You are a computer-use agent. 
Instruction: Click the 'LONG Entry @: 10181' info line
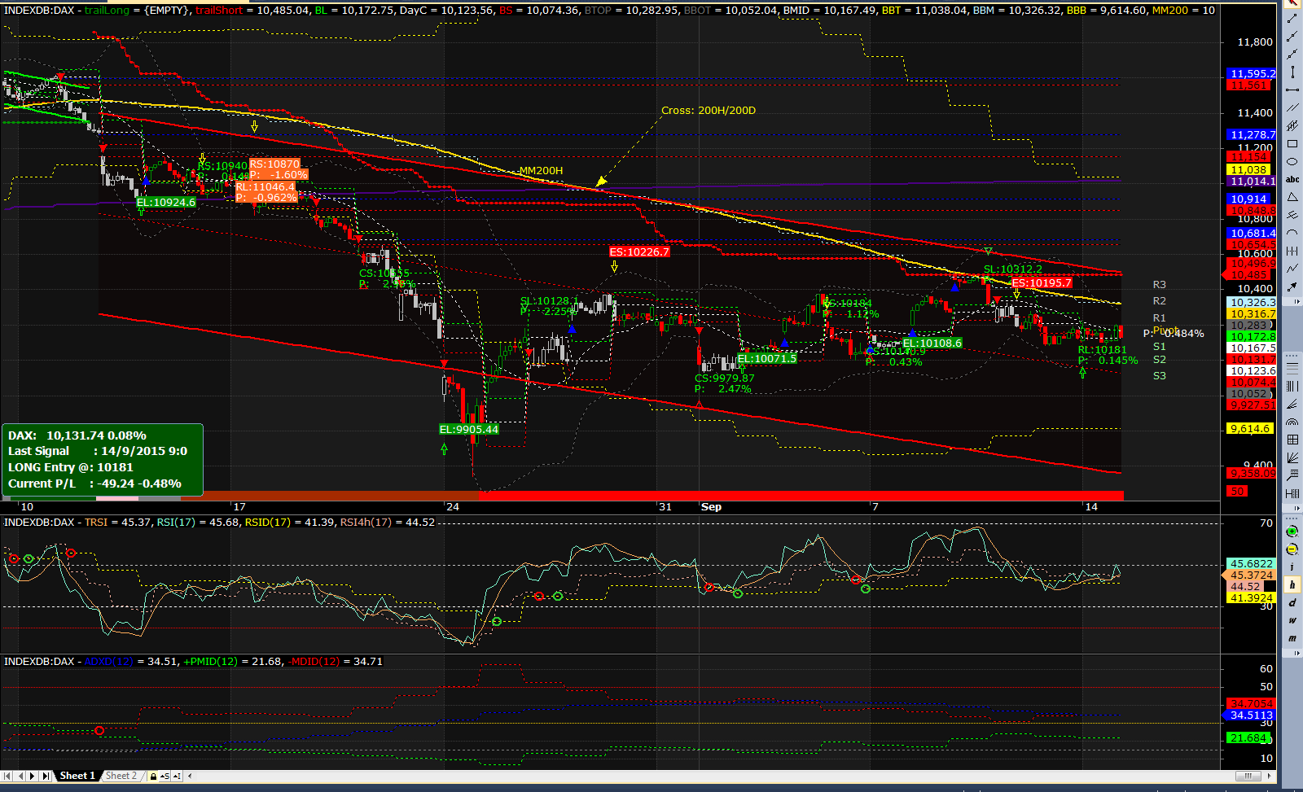pyautogui.click(x=70, y=467)
